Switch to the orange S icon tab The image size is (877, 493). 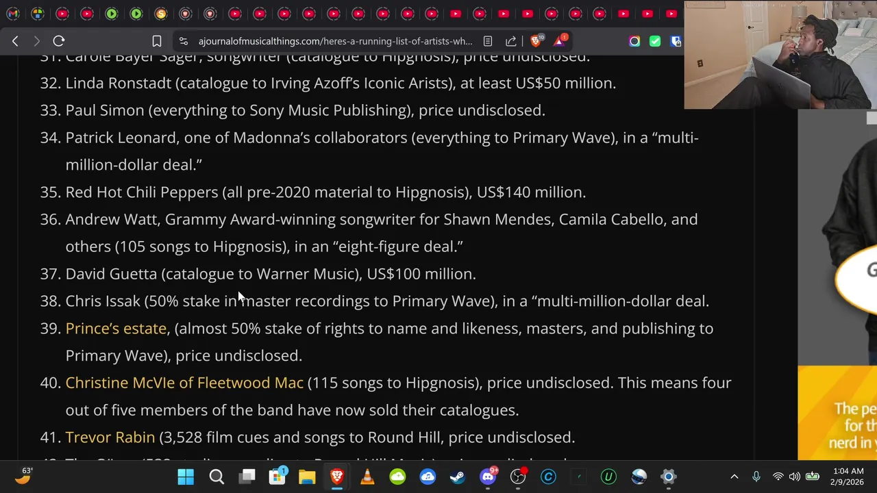pyautogui.click(x=161, y=14)
